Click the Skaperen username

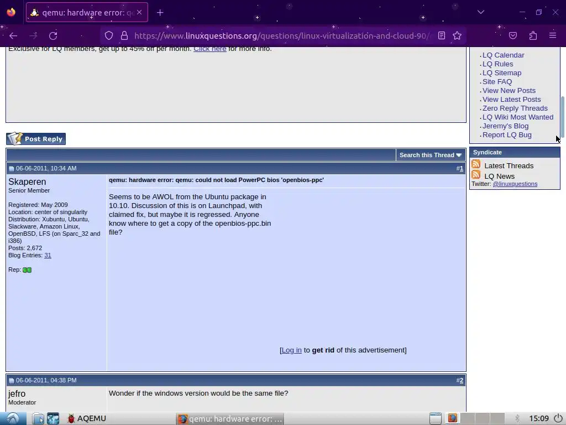[x=27, y=182]
